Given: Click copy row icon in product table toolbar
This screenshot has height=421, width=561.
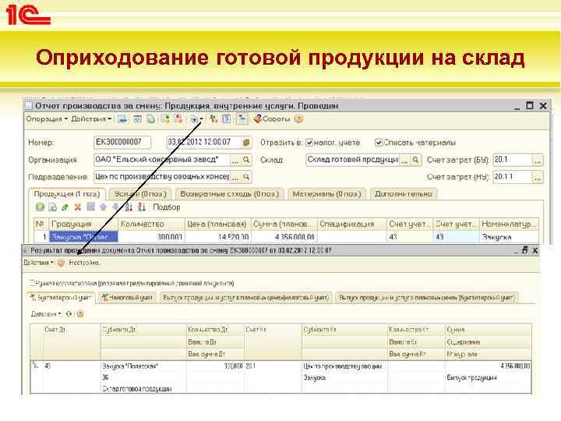Looking at the screenshot, I should pyautogui.click(x=53, y=207).
